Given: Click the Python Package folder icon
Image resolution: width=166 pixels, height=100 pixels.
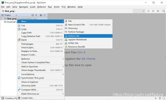Looking at the screenshot, I should pos(66,32).
